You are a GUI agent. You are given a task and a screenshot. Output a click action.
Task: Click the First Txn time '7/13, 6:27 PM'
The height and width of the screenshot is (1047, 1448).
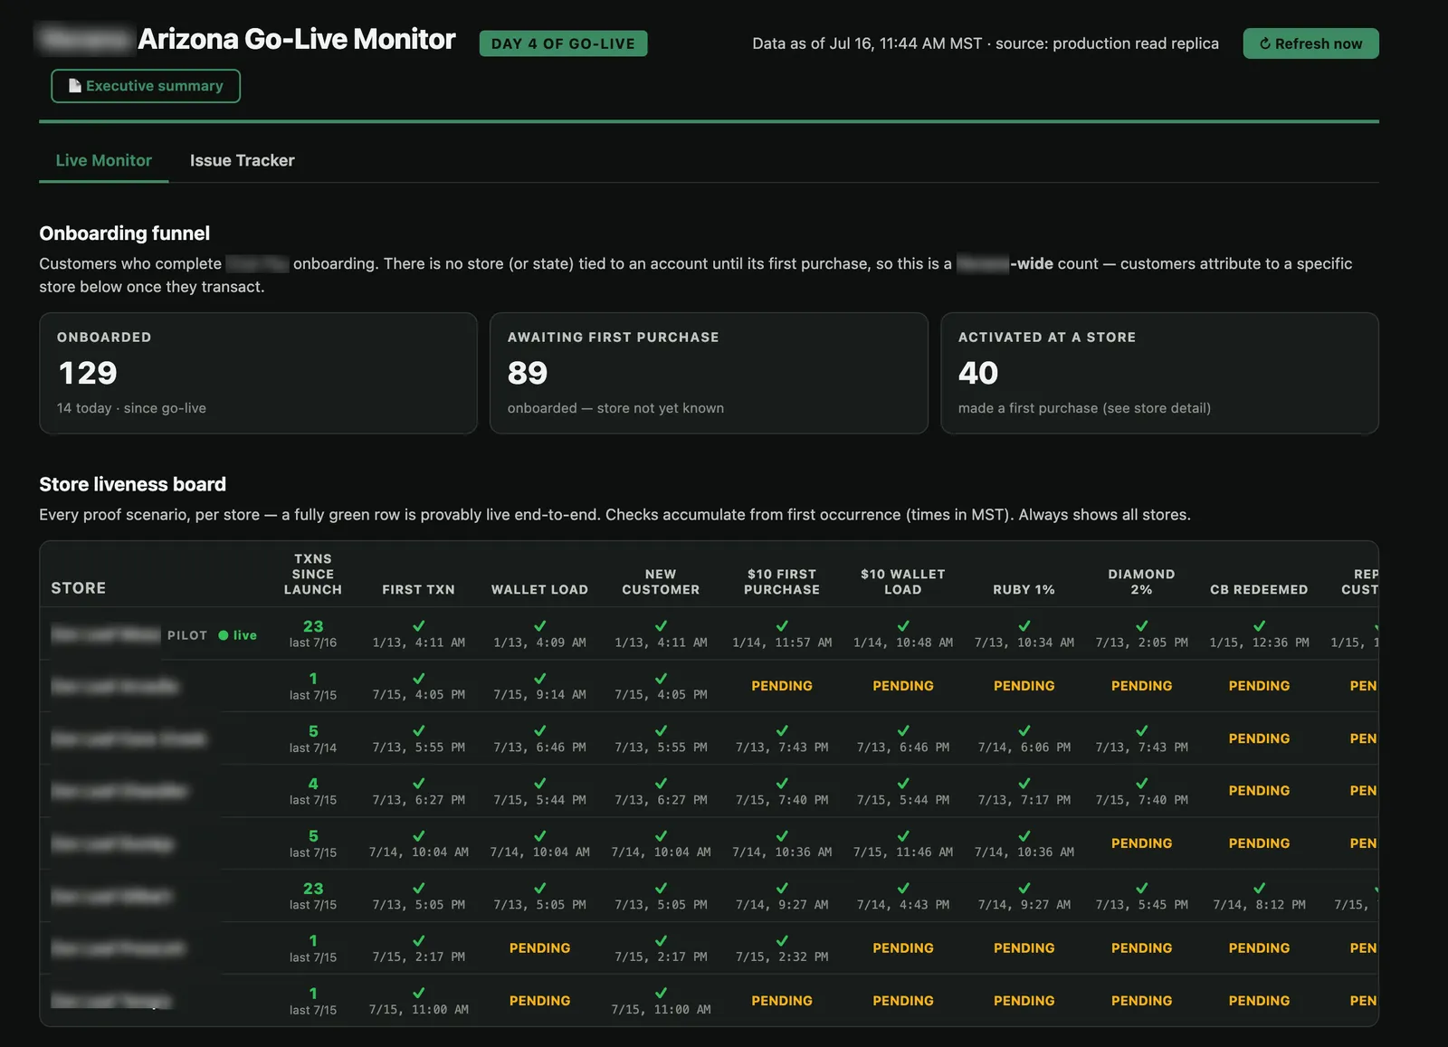418,800
